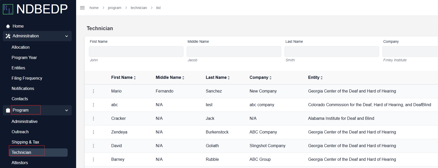438x168 pixels.
Task: Click the Program clipboard icon
Action: 8,110
